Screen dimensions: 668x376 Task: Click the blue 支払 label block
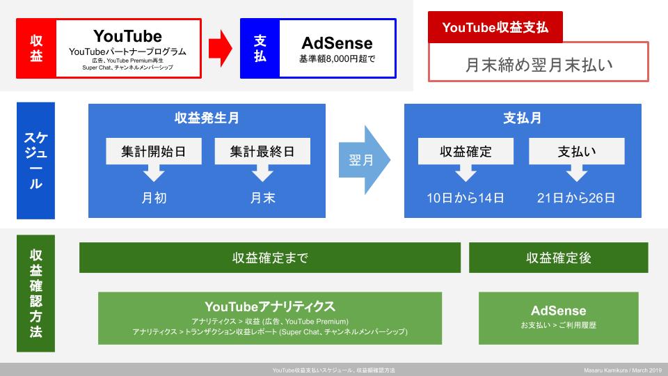point(260,48)
